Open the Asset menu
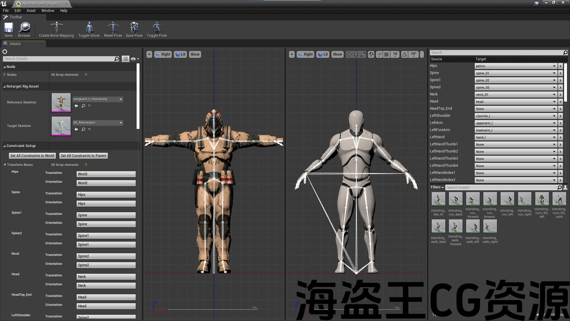570x321 pixels. coord(31,11)
